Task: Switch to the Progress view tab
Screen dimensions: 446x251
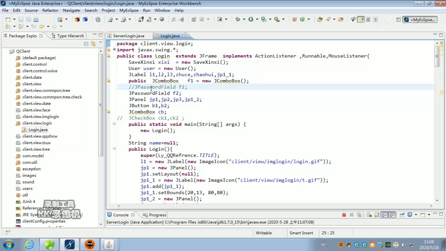Action: click(x=157, y=215)
